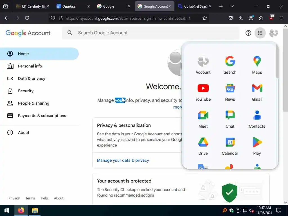Click the Firefox account toolbar icon
Viewport: 288px width, 216px height.
pyautogui.click(x=251, y=18)
